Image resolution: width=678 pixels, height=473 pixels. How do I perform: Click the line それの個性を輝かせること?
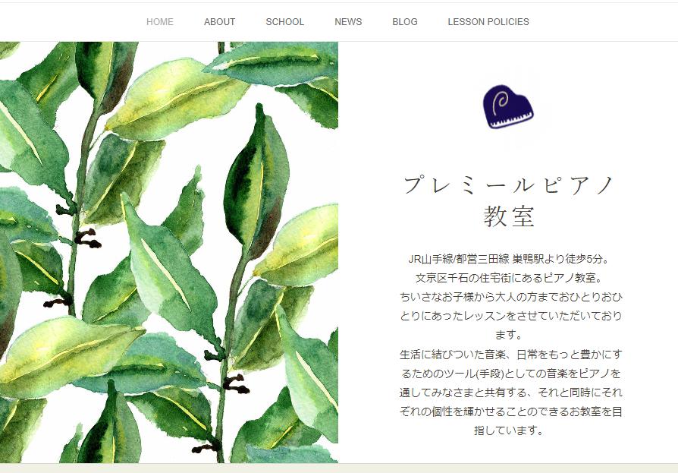coord(510,412)
